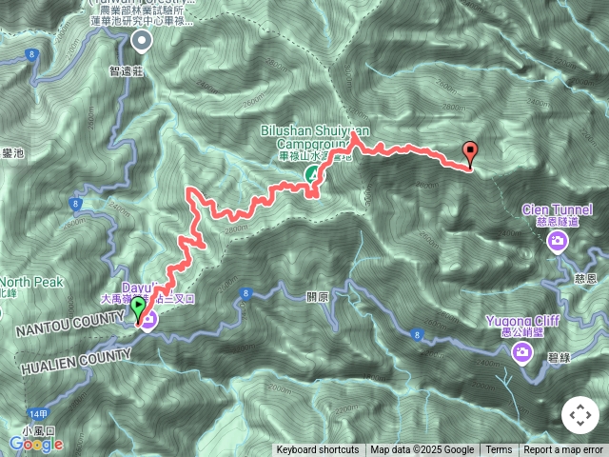
Task: Click the red end marker of the route
Action: (x=470, y=154)
